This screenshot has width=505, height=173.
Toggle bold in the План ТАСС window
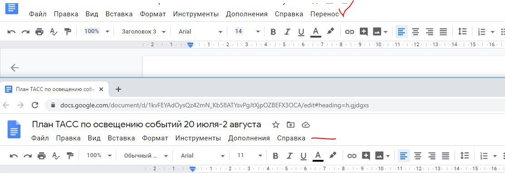(275, 156)
